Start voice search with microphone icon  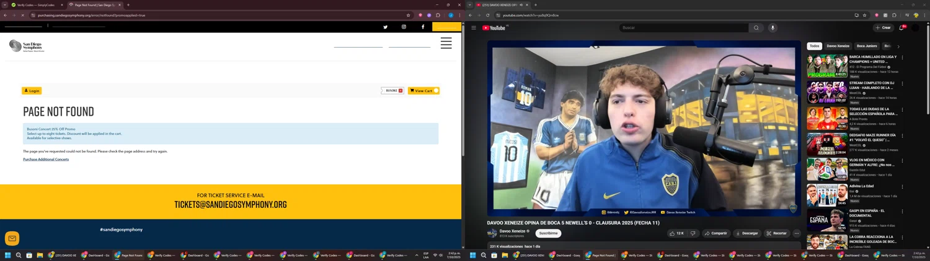773,28
